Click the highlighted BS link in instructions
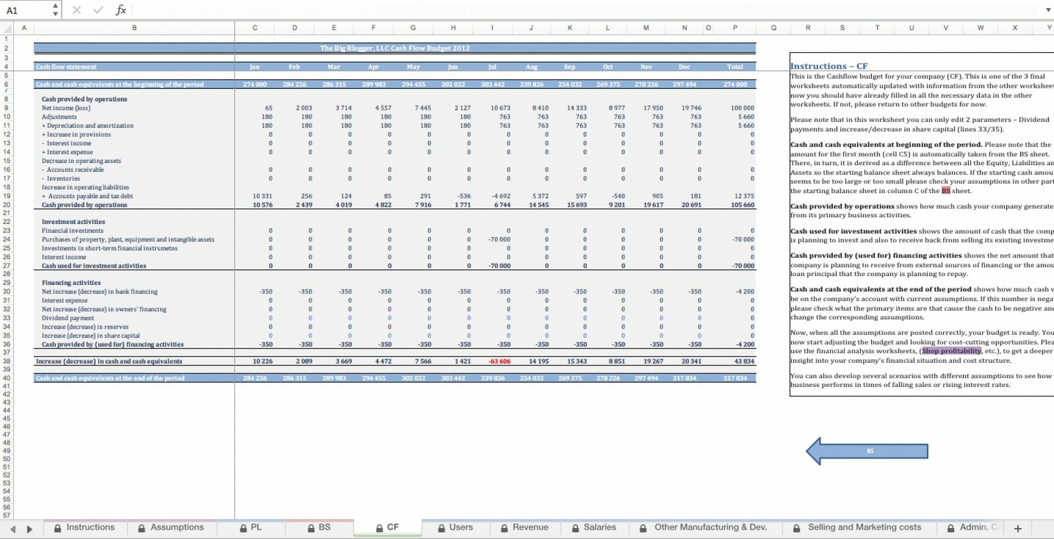The image size is (1054, 539). (946, 191)
